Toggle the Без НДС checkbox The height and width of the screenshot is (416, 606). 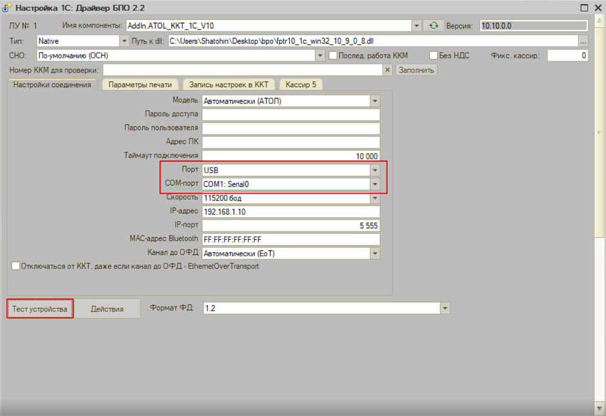tap(433, 56)
